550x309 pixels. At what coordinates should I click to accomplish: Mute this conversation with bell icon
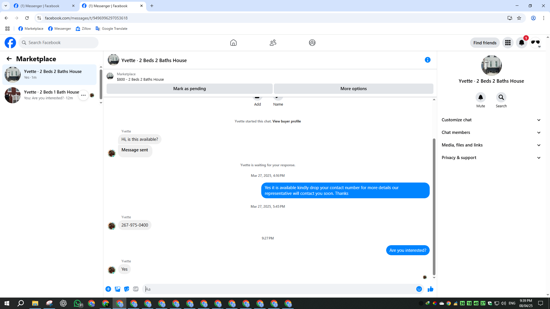point(480,97)
